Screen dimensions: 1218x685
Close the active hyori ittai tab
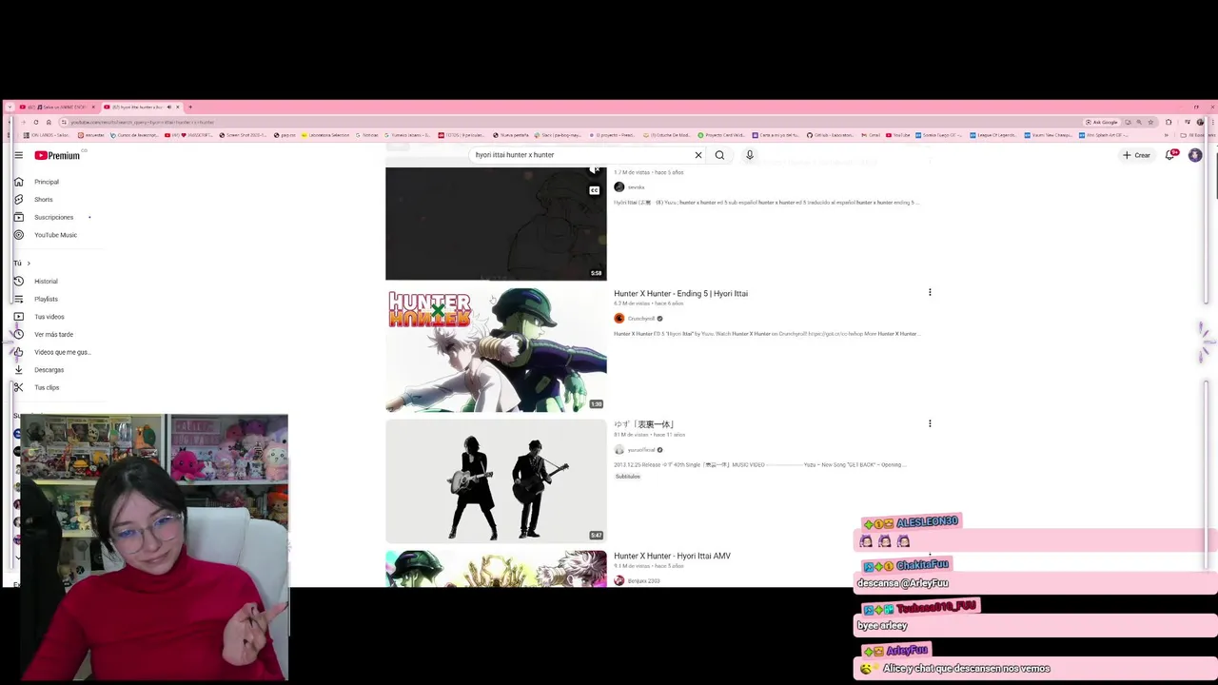[178, 107]
